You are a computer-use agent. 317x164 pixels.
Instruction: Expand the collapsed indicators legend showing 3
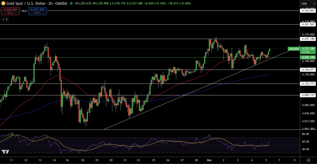click(5, 19)
